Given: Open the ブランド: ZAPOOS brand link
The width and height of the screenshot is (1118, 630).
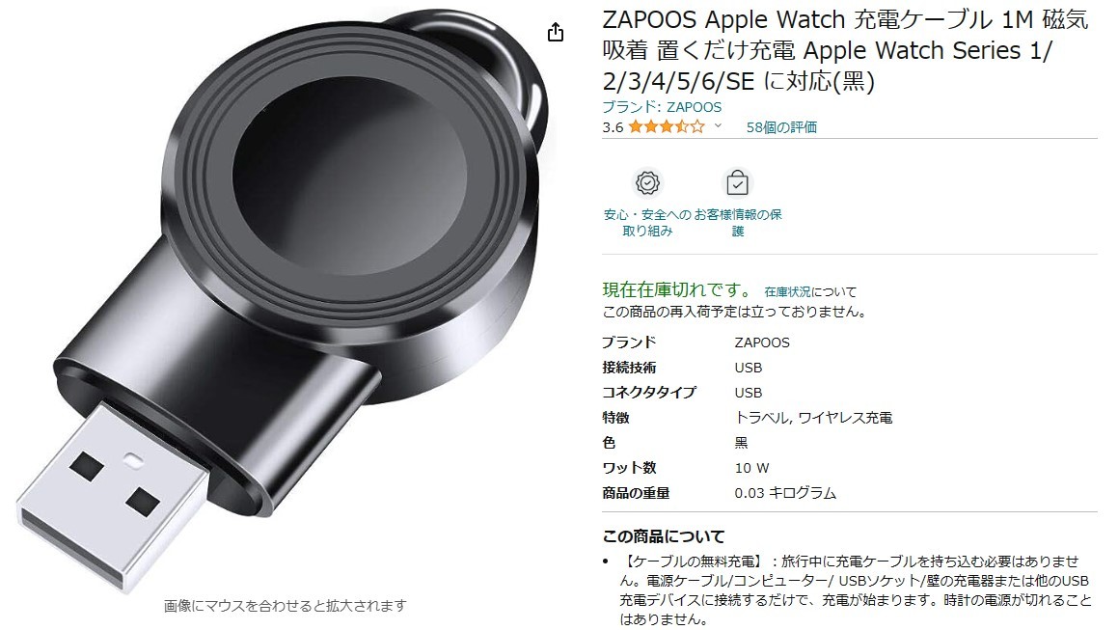Looking at the screenshot, I should point(662,107).
